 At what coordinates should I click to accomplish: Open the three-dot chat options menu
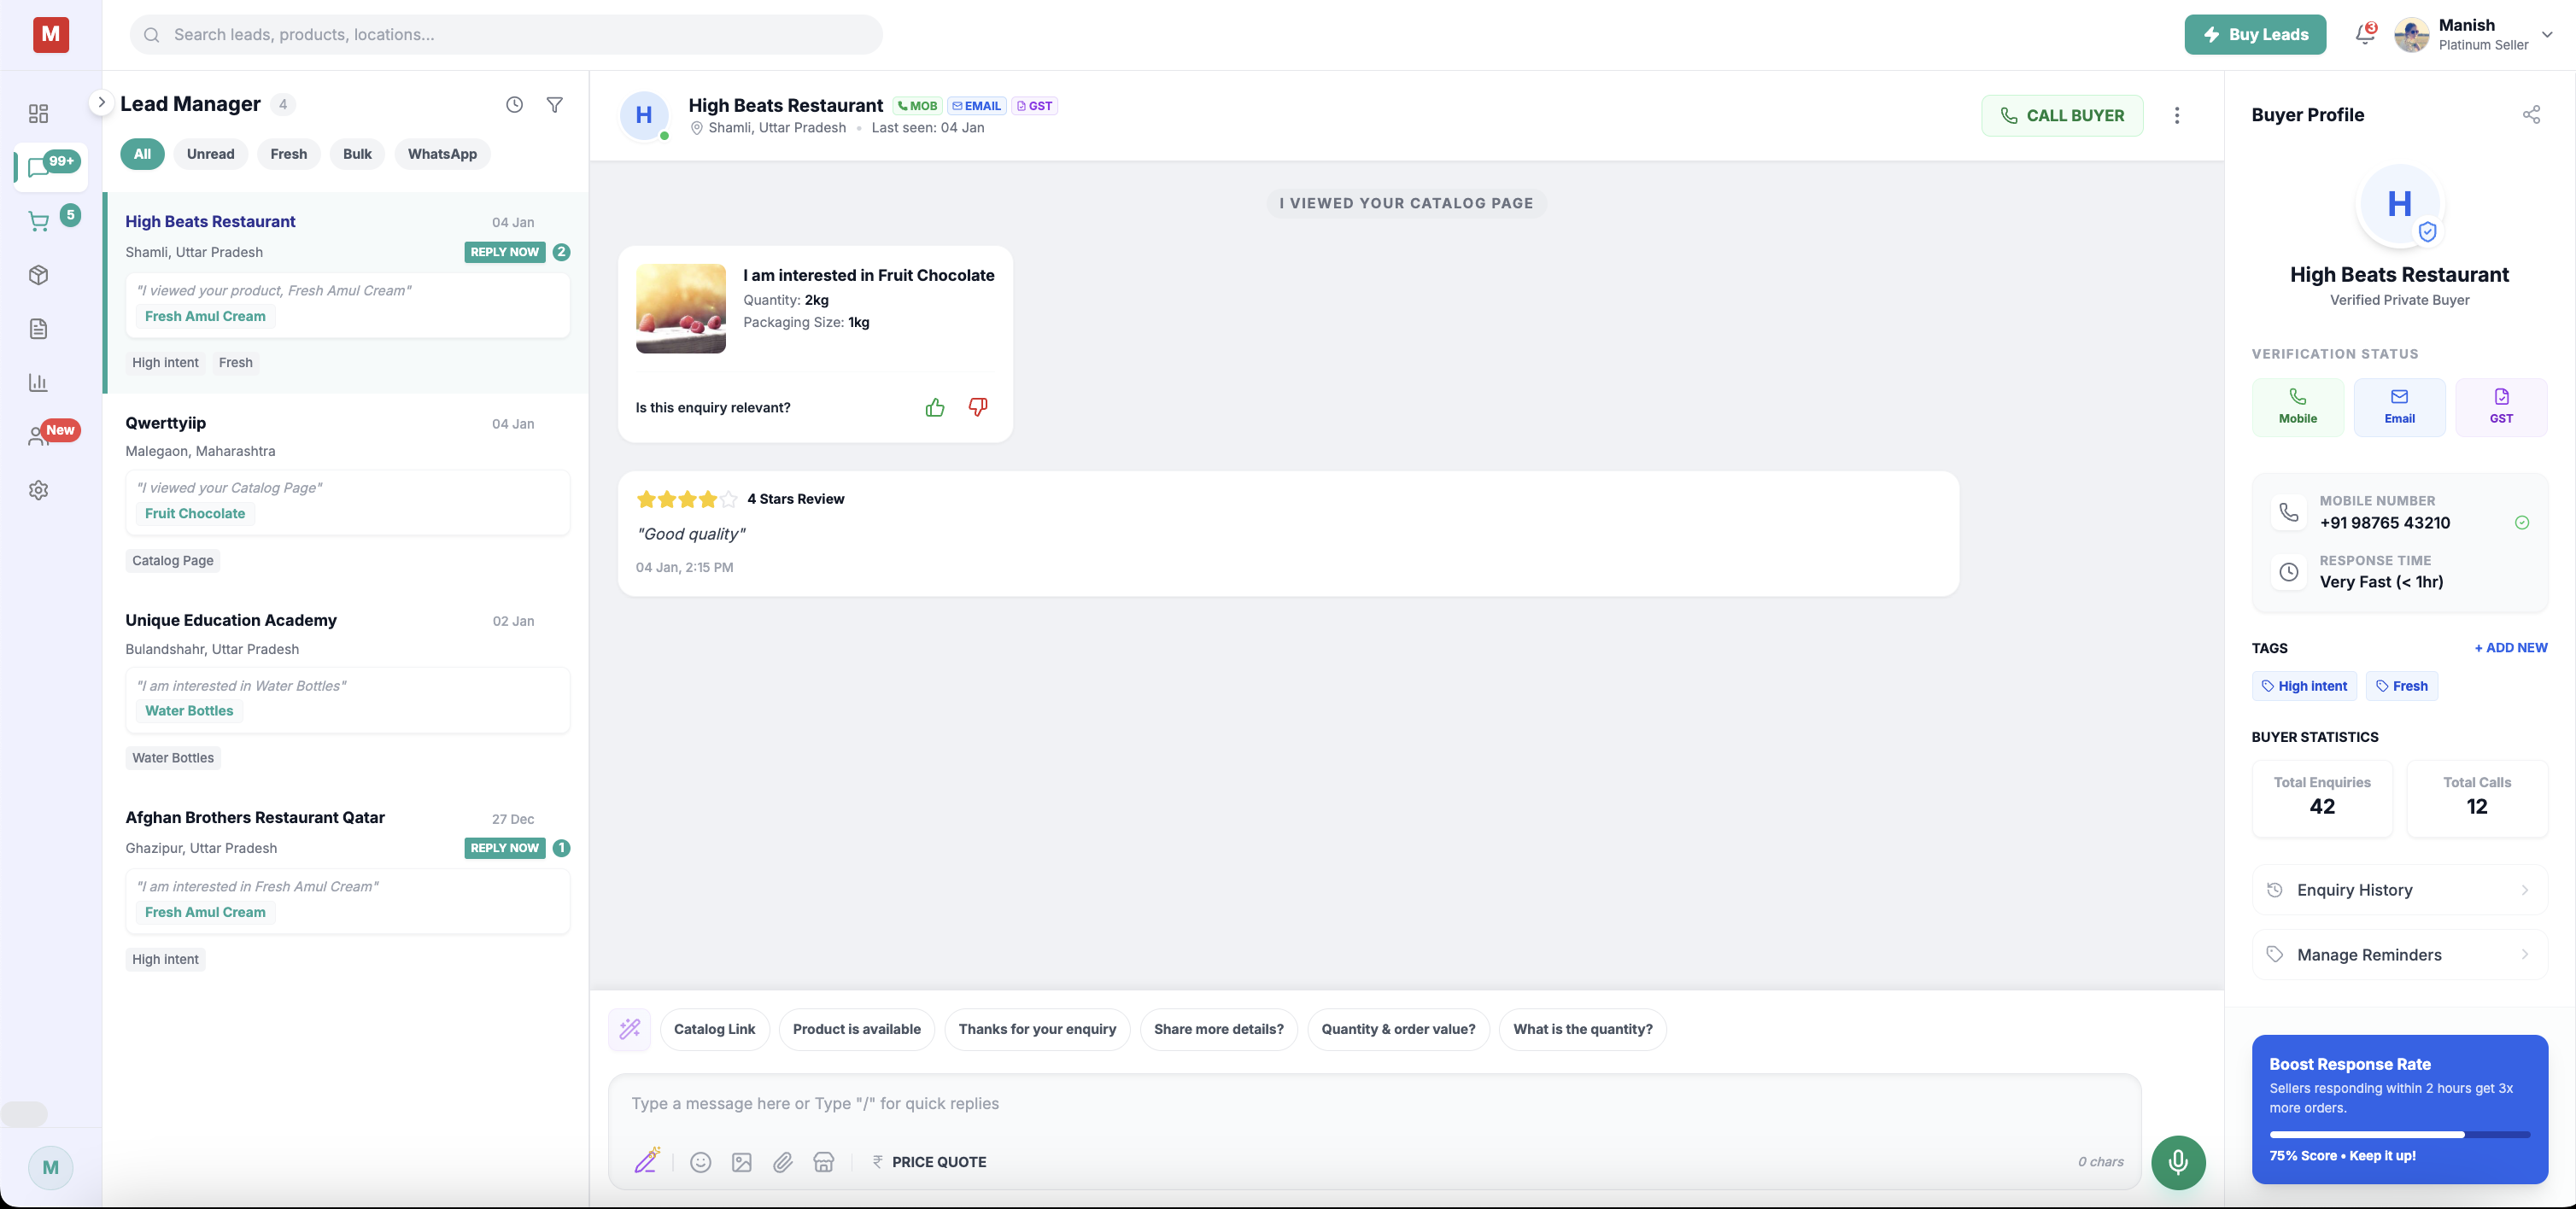coord(2176,116)
